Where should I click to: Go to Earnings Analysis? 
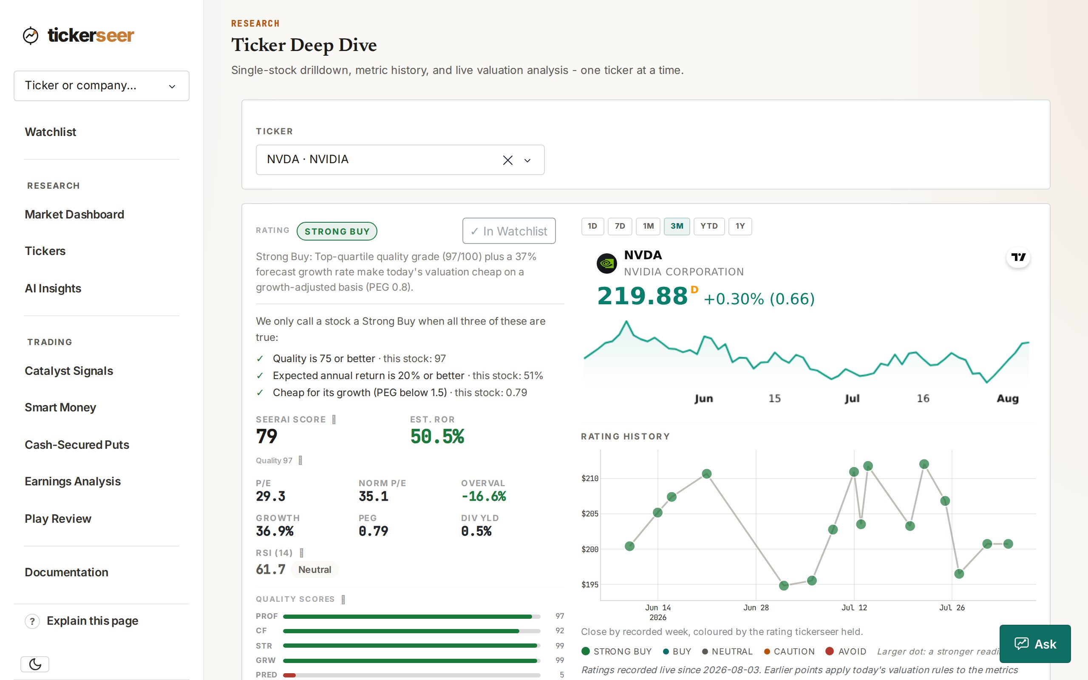pos(72,482)
